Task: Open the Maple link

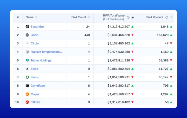Action: [x=35, y=94]
